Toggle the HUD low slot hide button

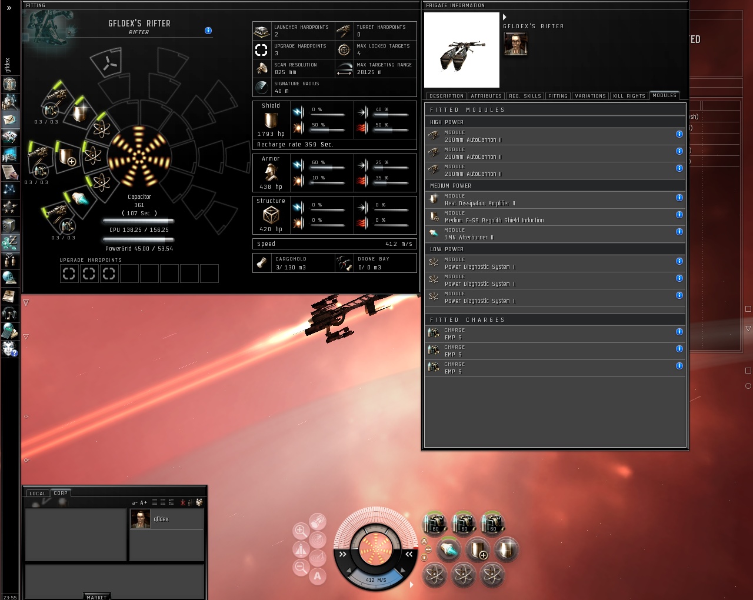point(424,557)
